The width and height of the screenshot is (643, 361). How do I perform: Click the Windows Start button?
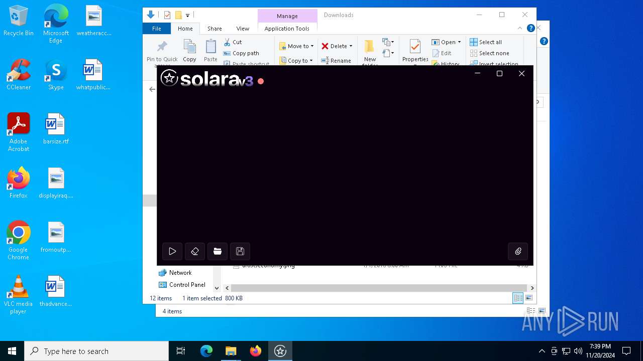[12, 351]
